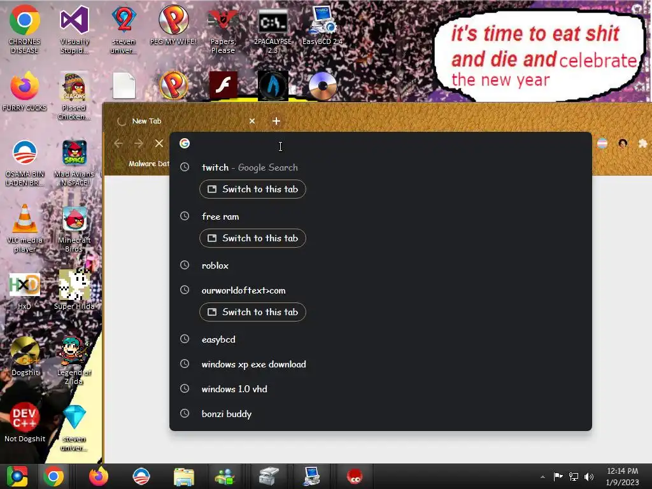Open the Obama logo taskbar icon
652x489 pixels.
click(x=141, y=476)
